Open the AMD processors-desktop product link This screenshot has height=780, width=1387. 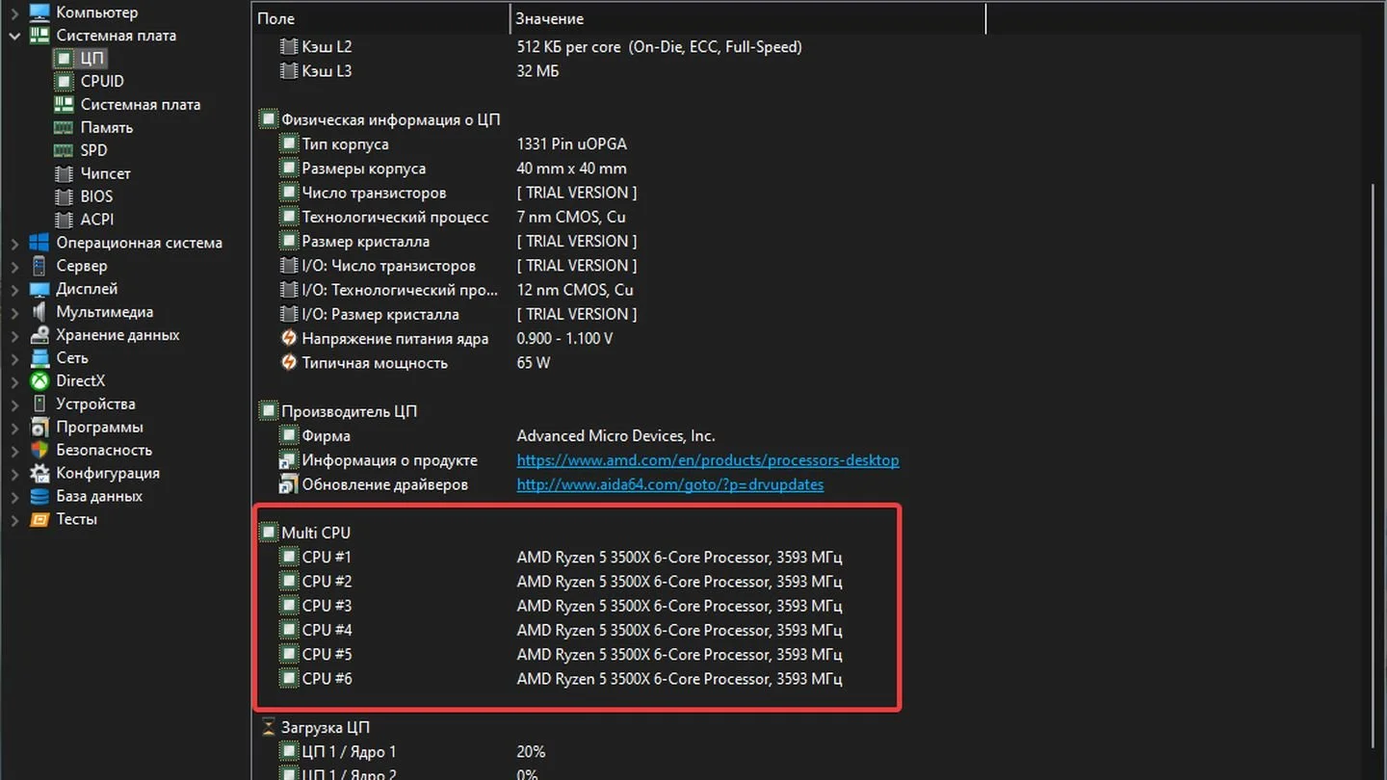708,460
